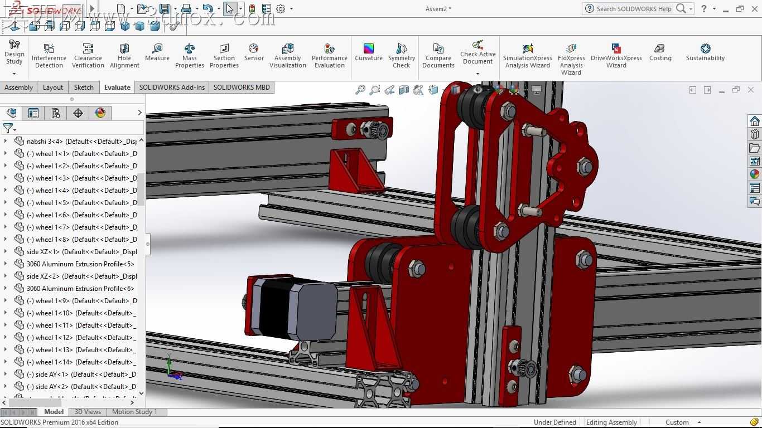Switch to the Assembly ribbon tab

tap(18, 87)
